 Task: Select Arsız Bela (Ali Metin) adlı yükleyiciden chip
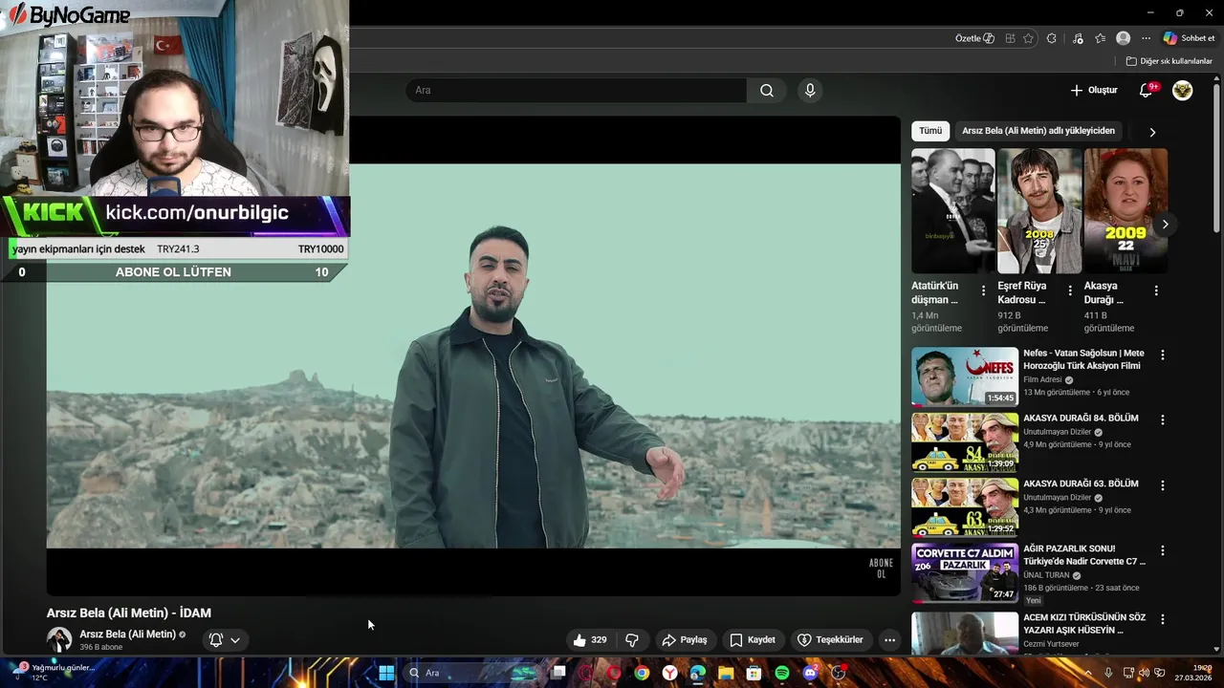point(1038,131)
